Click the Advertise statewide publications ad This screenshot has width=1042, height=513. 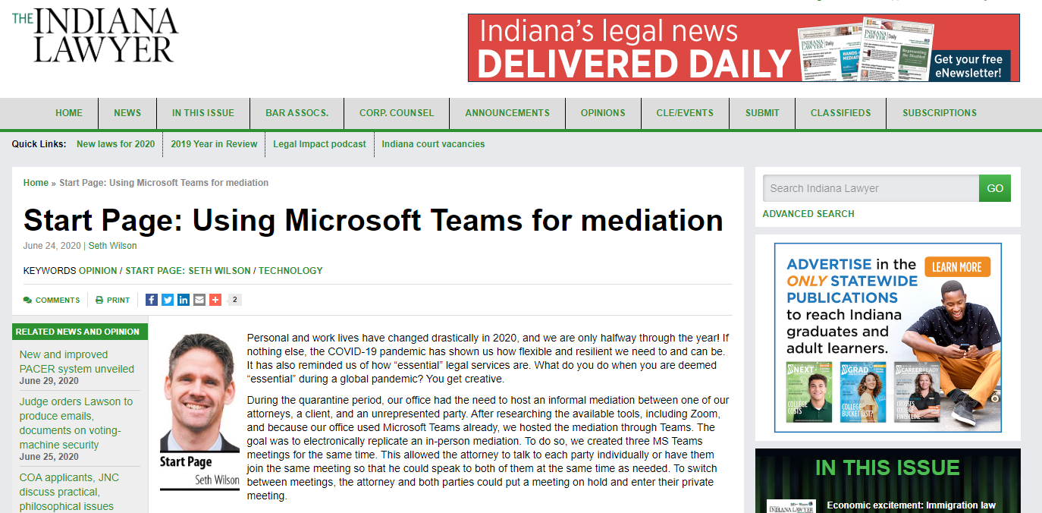pos(888,338)
